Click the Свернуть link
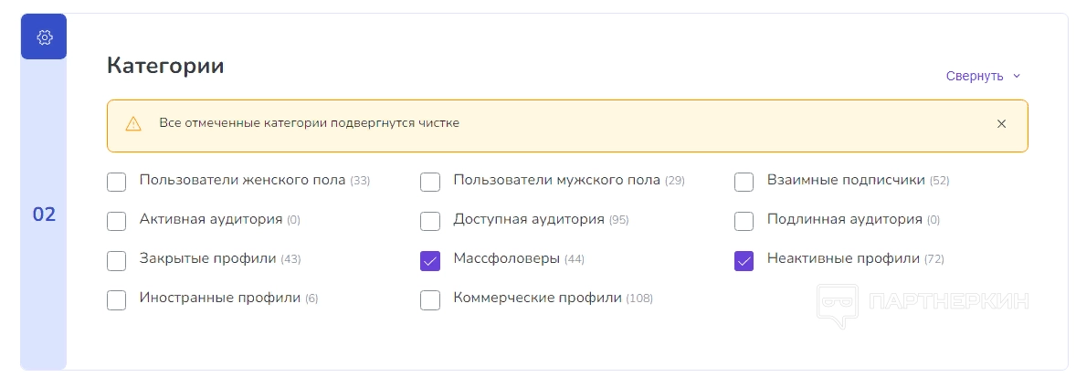Screen dimensions: 1076x377 [x=975, y=77]
